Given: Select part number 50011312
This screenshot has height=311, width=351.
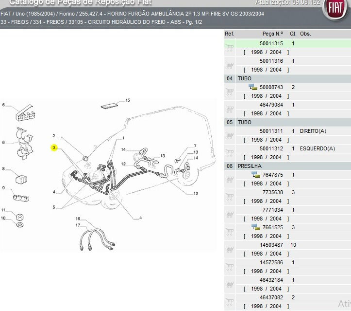Looking at the screenshot, I should pos(271,148).
